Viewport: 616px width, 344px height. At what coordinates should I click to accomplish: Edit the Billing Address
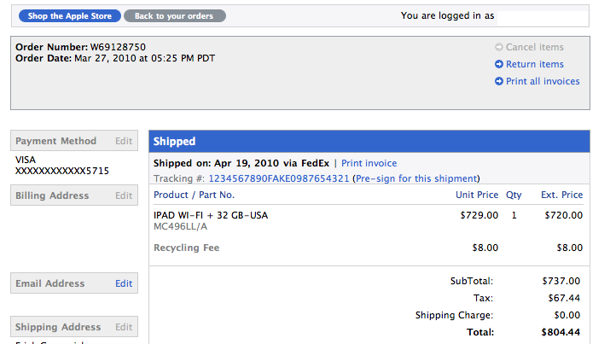point(124,196)
